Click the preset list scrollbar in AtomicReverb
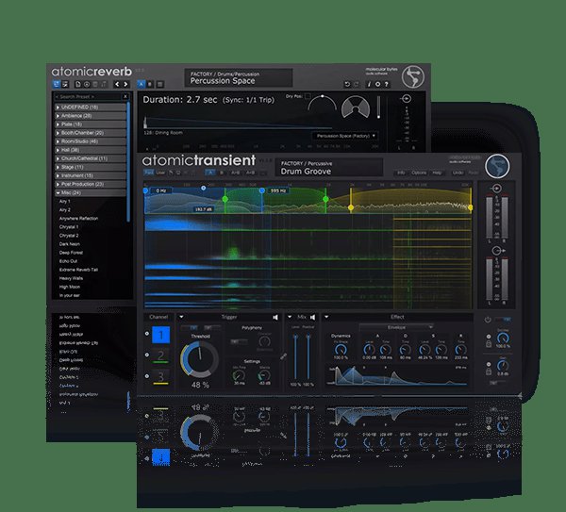Image resolution: width=566 pixels, height=512 pixels. click(127, 161)
